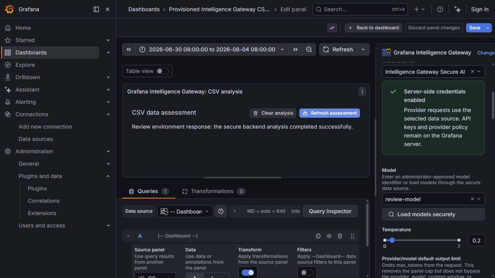Viewport: 495px width, 278px height.
Task: Click the purple switch layout icon
Action: click(x=332, y=28)
